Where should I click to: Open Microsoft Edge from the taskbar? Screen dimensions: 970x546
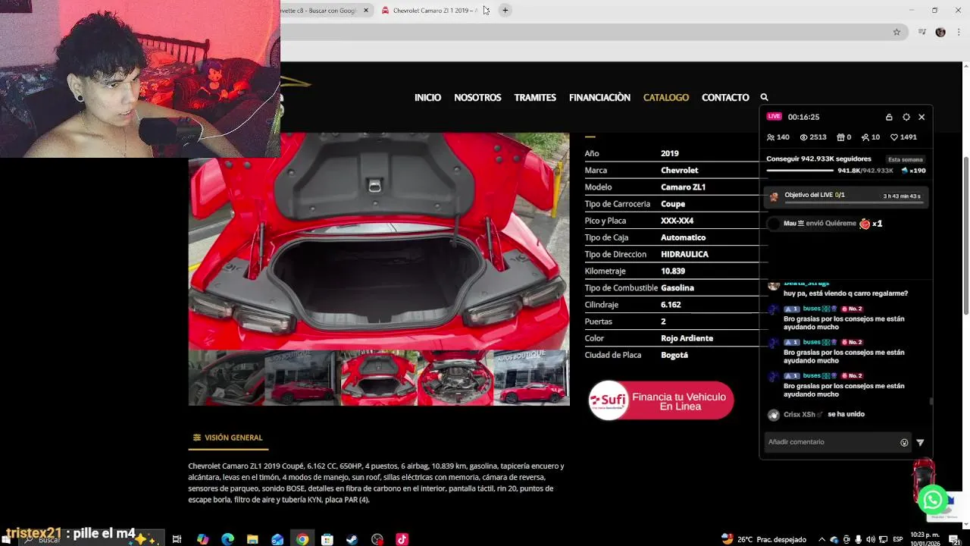(227, 539)
